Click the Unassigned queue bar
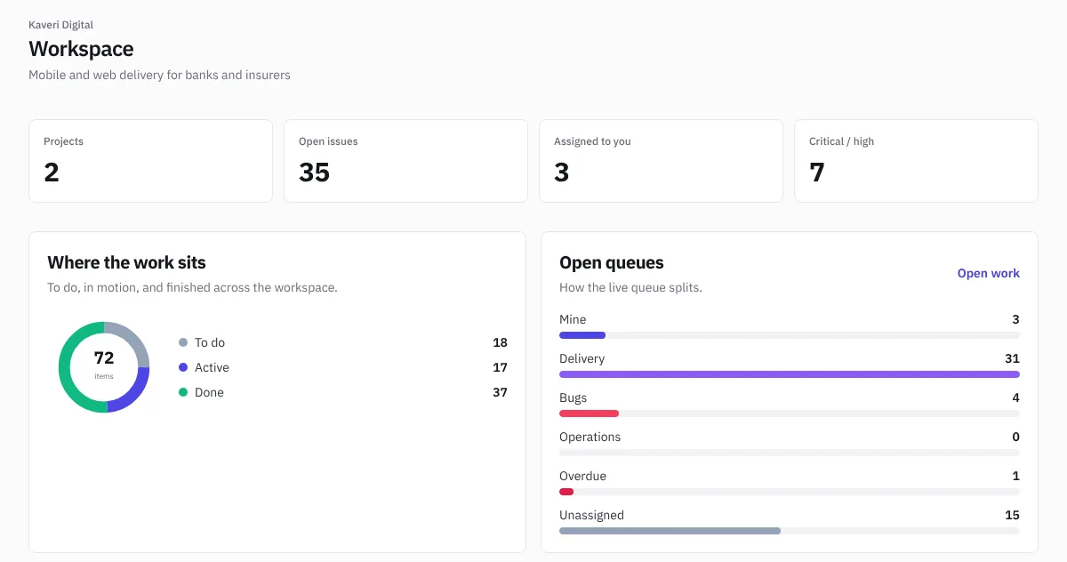Viewport: 1067px width, 562px height. [x=790, y=531]
